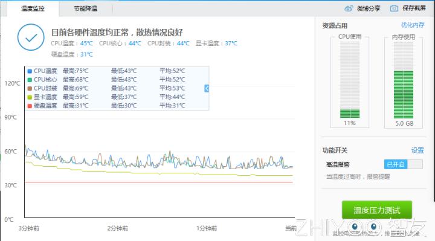Image resolution: width=435 pixels, height=241 pixels.
Task: Click the status checkmark circle icon
Action: pos(31,37)
